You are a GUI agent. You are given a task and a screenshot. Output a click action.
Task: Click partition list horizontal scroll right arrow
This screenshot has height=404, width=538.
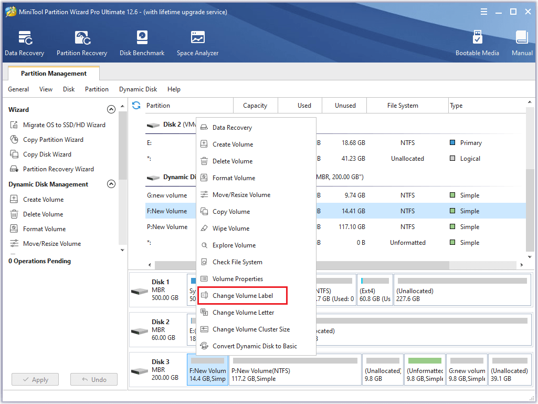(x=522, y=265)
